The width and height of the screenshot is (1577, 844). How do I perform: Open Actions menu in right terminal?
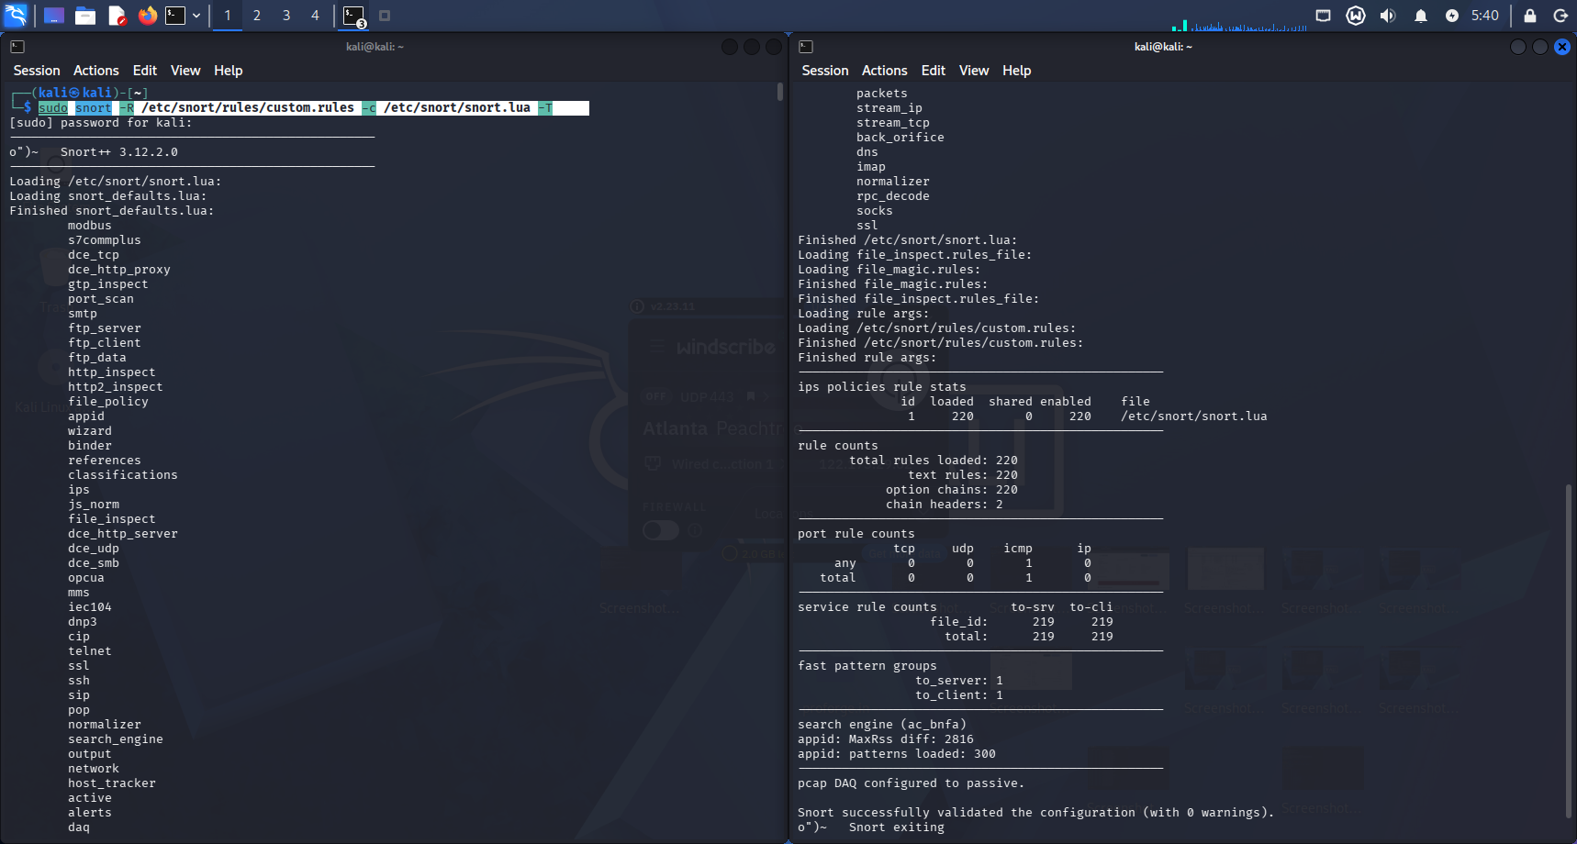[884, 71]
